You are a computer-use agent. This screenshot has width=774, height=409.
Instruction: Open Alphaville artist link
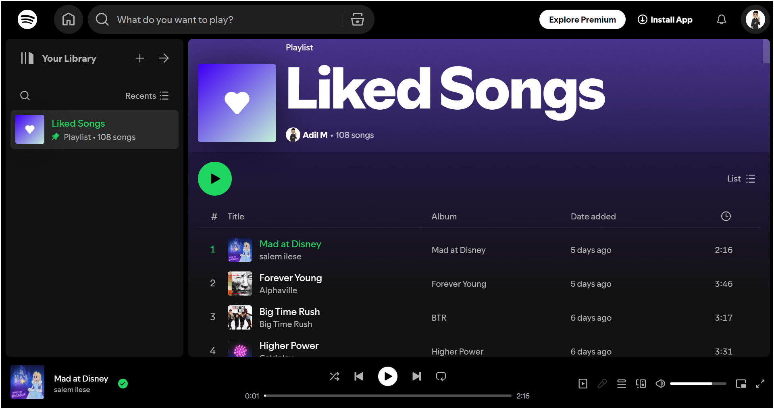278,290
